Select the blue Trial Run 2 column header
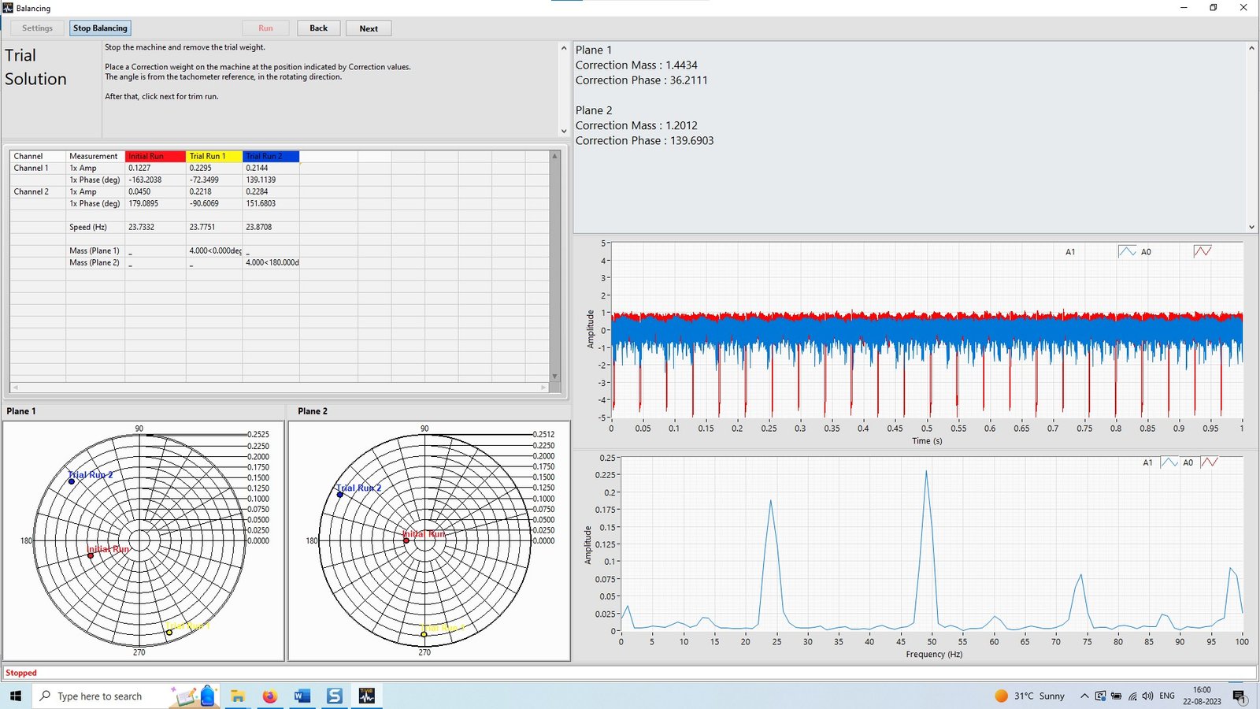 pyautogui.click(x=270, y=156)
